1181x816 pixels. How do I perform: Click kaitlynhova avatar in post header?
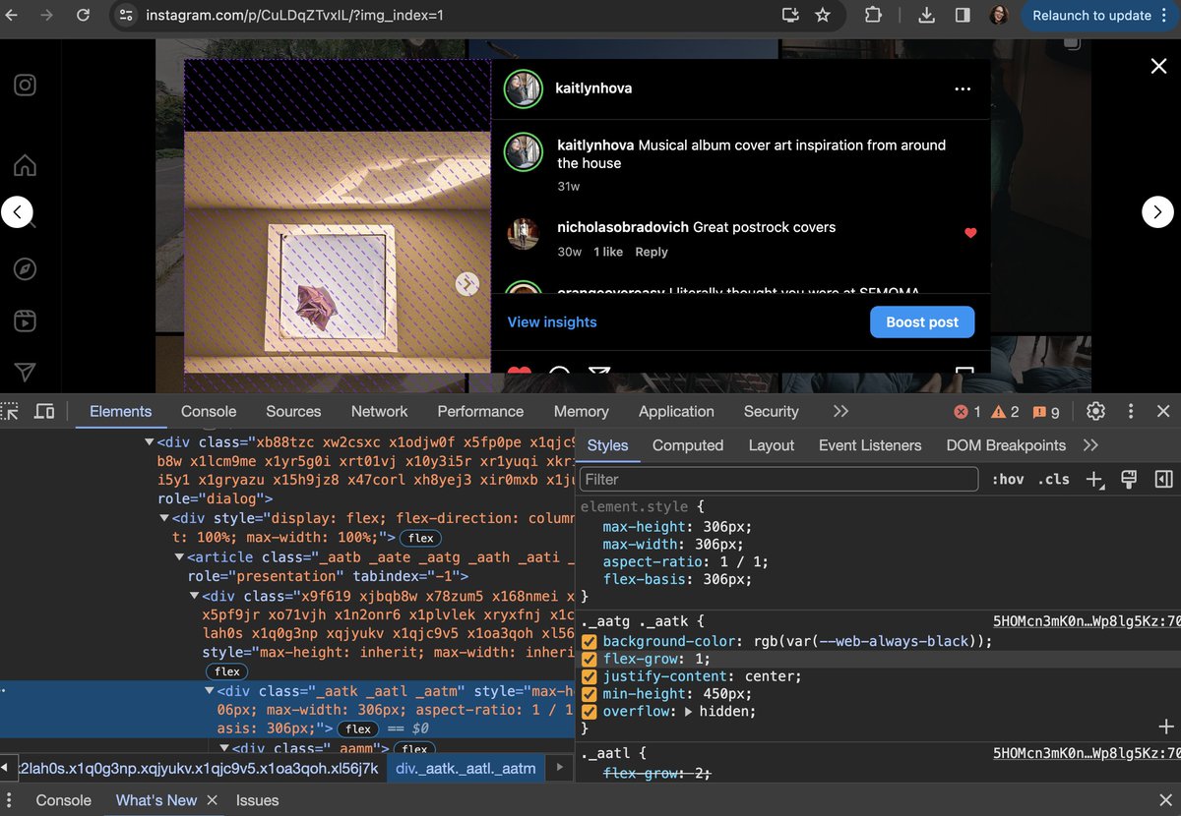coord(524,88)
